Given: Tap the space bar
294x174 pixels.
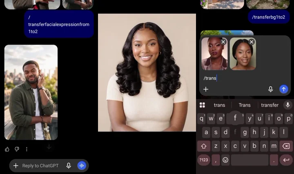Looking at the screenshot, I should [249, 160].
